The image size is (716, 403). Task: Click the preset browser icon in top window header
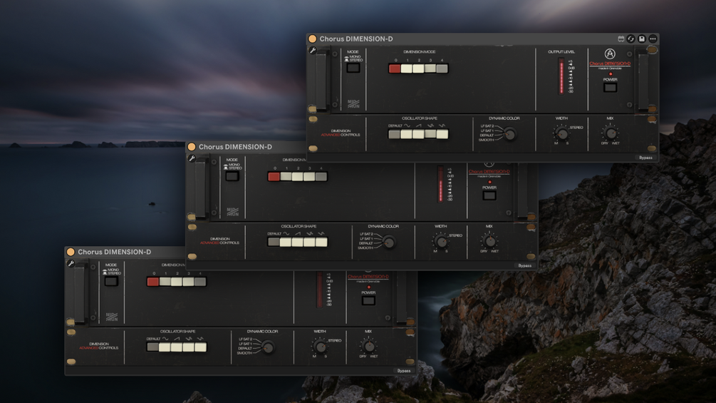(x=621, y=39)
